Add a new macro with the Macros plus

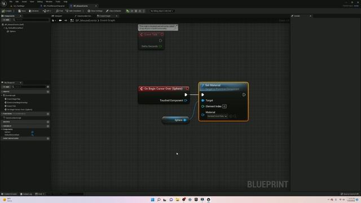pyautogui.click(x=48, y=122)
